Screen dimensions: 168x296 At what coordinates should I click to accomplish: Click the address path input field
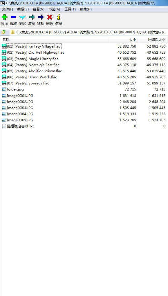[88, 32]
